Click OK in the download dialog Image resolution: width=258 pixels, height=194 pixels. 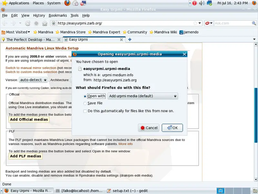172,128
